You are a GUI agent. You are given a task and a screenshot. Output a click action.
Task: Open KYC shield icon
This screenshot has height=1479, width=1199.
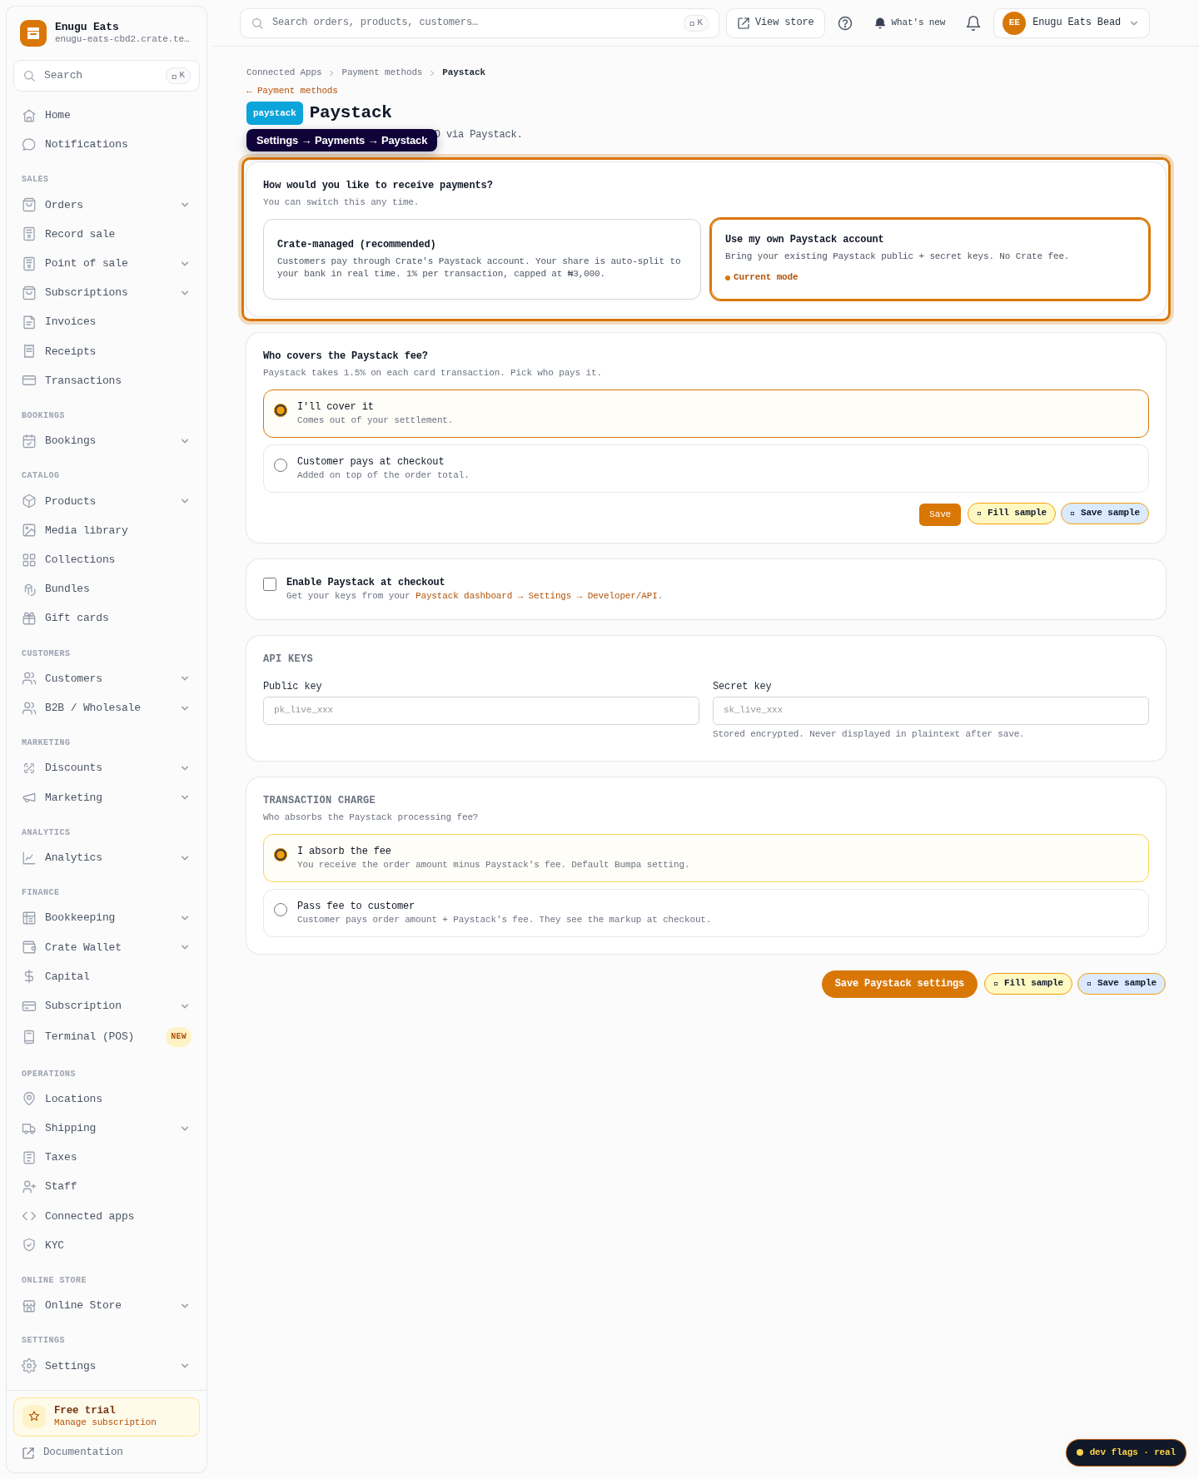click(29, 1245)
